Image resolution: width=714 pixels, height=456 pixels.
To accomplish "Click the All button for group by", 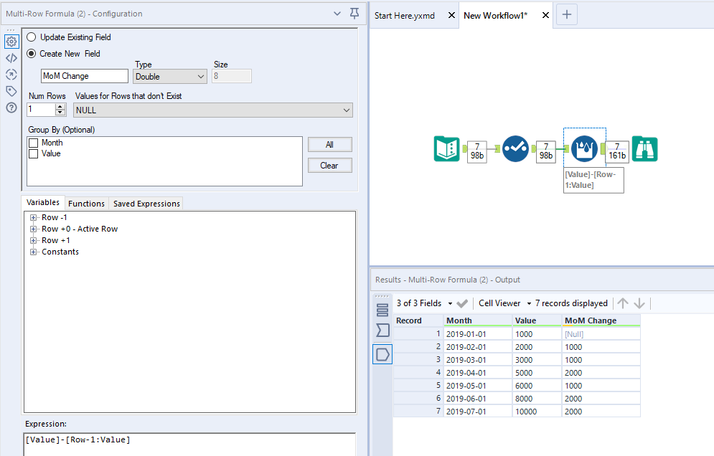I will tap(329, 145).
